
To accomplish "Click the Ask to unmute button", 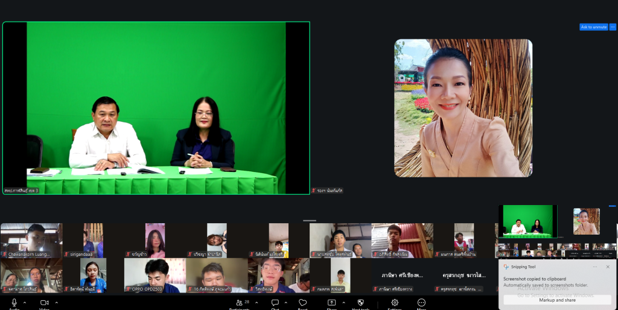I will click(x=594, y=27).
